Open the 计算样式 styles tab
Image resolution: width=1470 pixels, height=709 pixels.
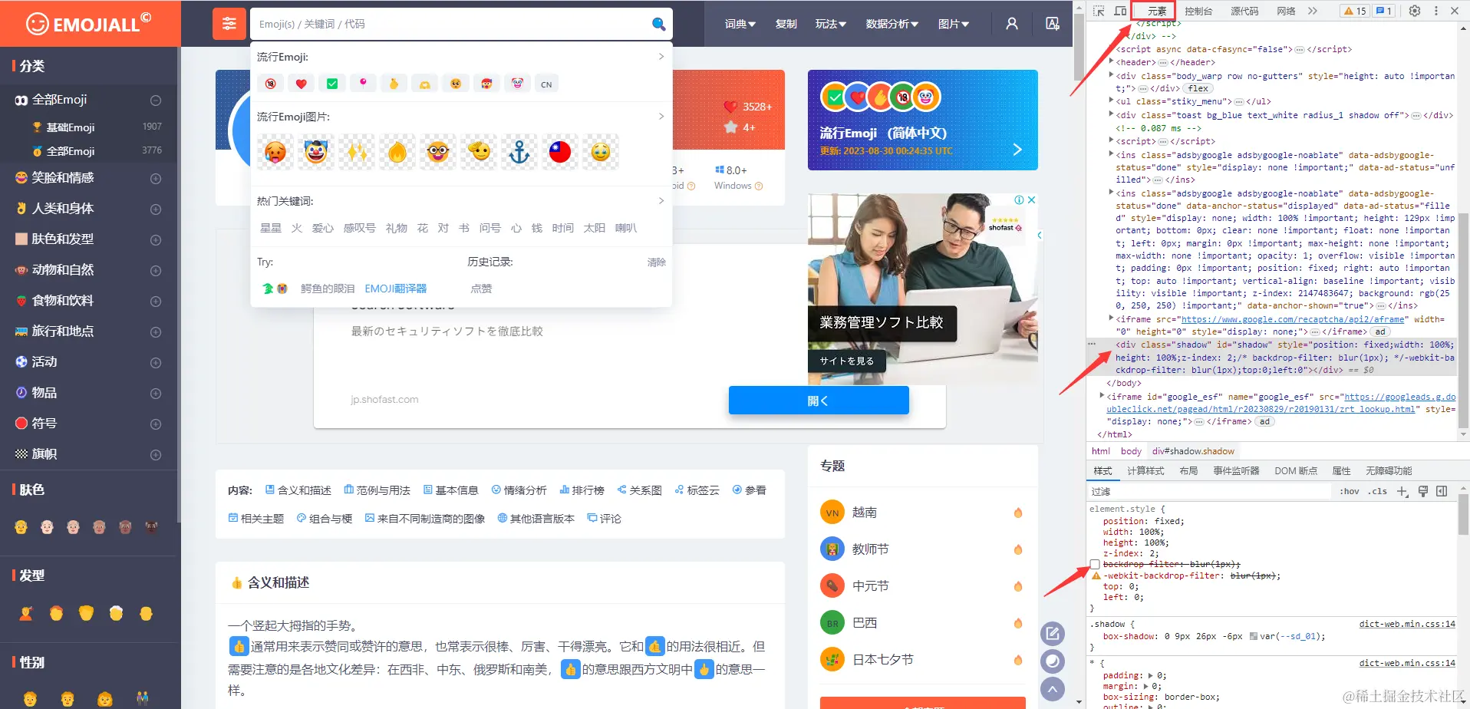1145,471
